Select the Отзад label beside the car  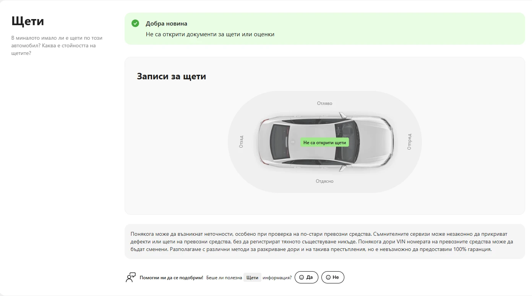coord(241,142)
